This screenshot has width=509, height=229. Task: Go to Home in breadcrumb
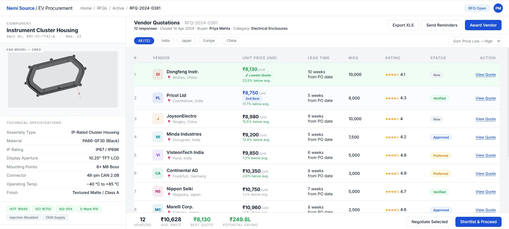pos(86,8)
